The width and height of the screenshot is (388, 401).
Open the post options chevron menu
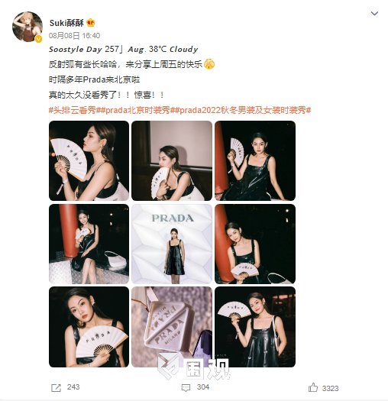374,13
